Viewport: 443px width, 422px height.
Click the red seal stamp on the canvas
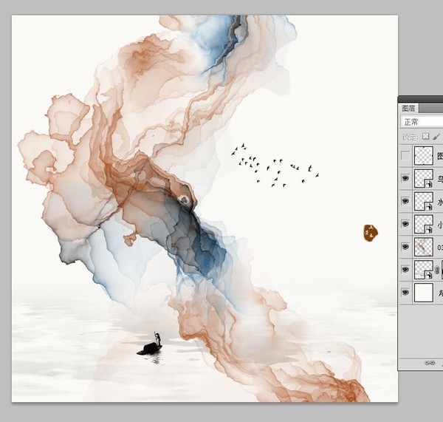point(371,233)
